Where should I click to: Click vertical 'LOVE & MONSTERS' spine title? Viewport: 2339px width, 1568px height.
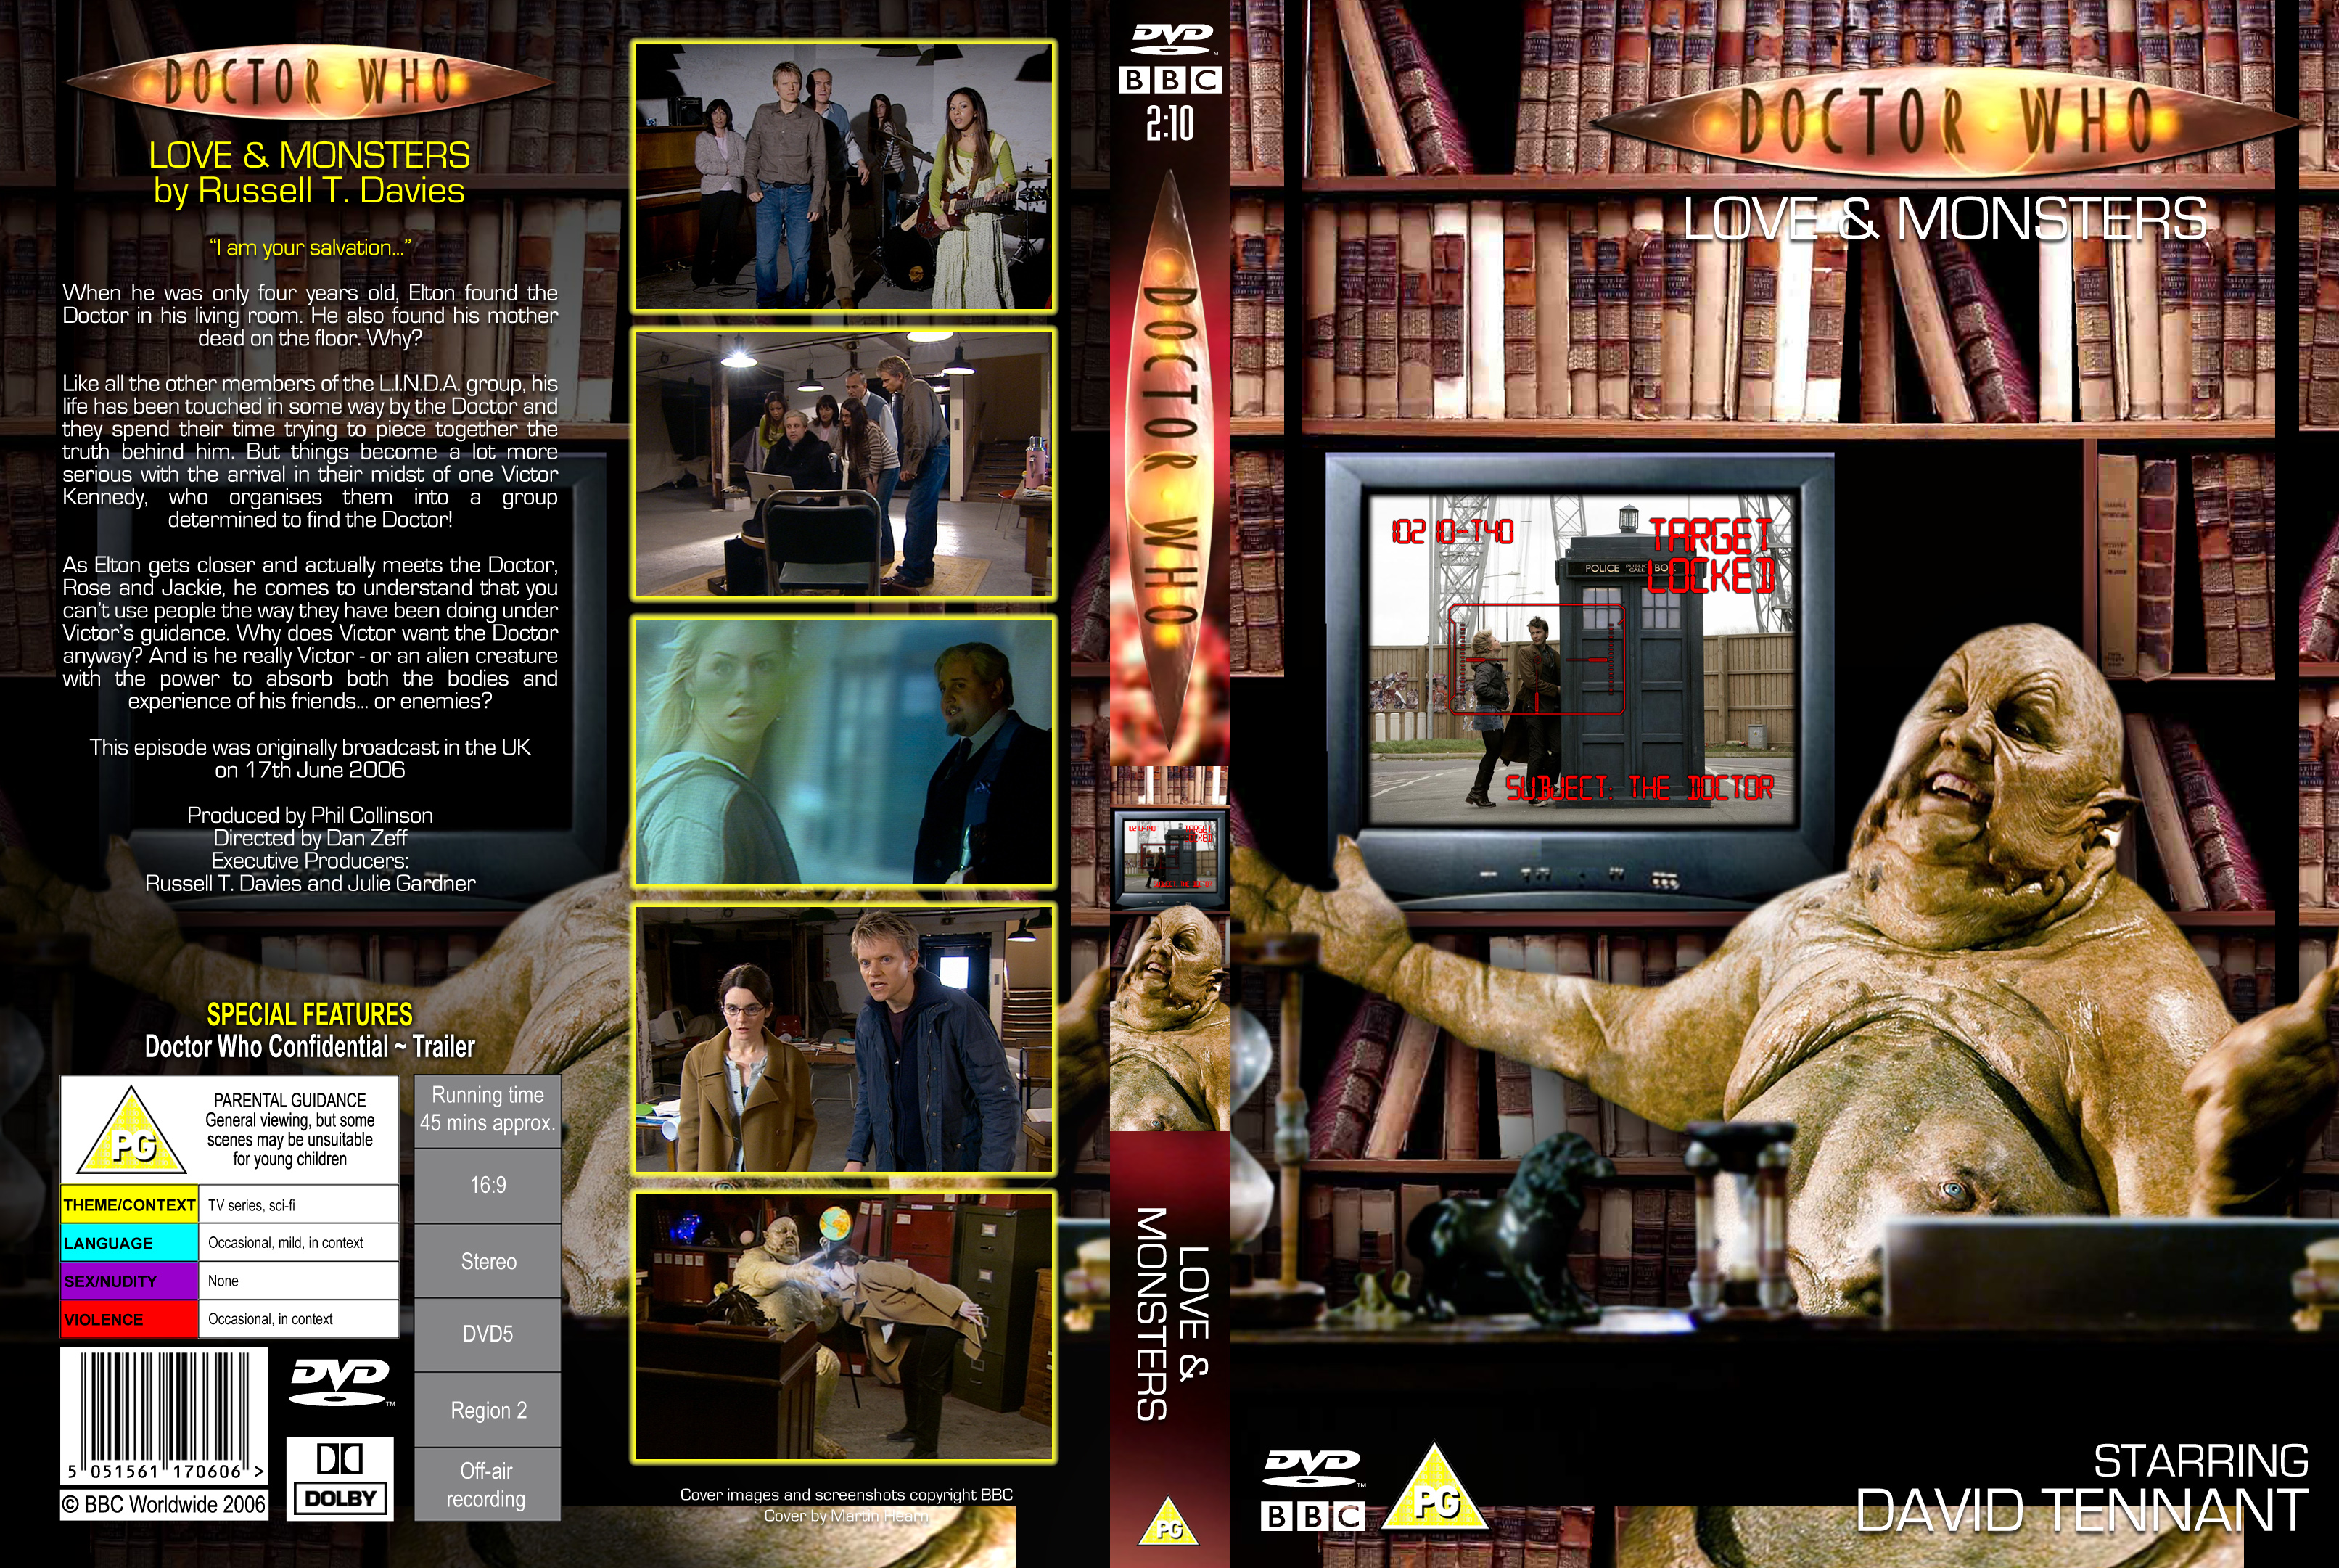click(1172, 1314)
